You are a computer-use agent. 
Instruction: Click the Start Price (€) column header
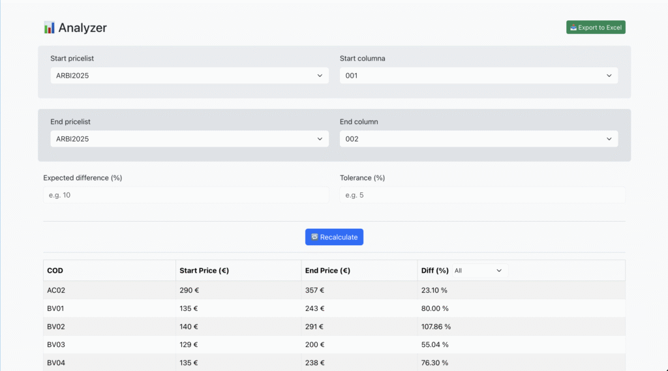(x=204, y=271)
